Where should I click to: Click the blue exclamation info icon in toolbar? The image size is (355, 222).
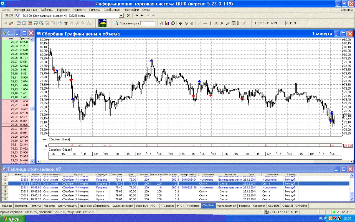pos(60,23)
